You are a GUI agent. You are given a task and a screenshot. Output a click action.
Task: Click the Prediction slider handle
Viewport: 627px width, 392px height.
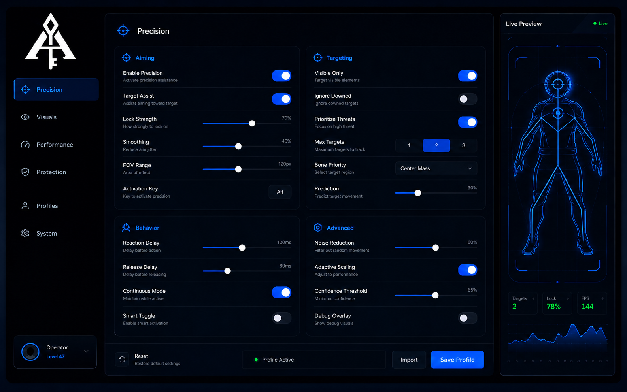pos(418,193)
